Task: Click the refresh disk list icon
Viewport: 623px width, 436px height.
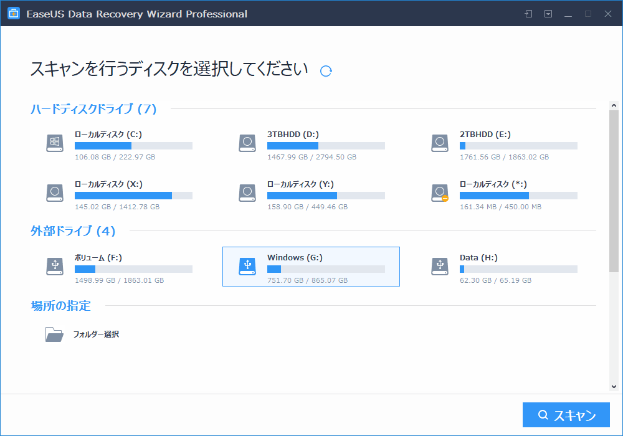Action: pos(326,71)
